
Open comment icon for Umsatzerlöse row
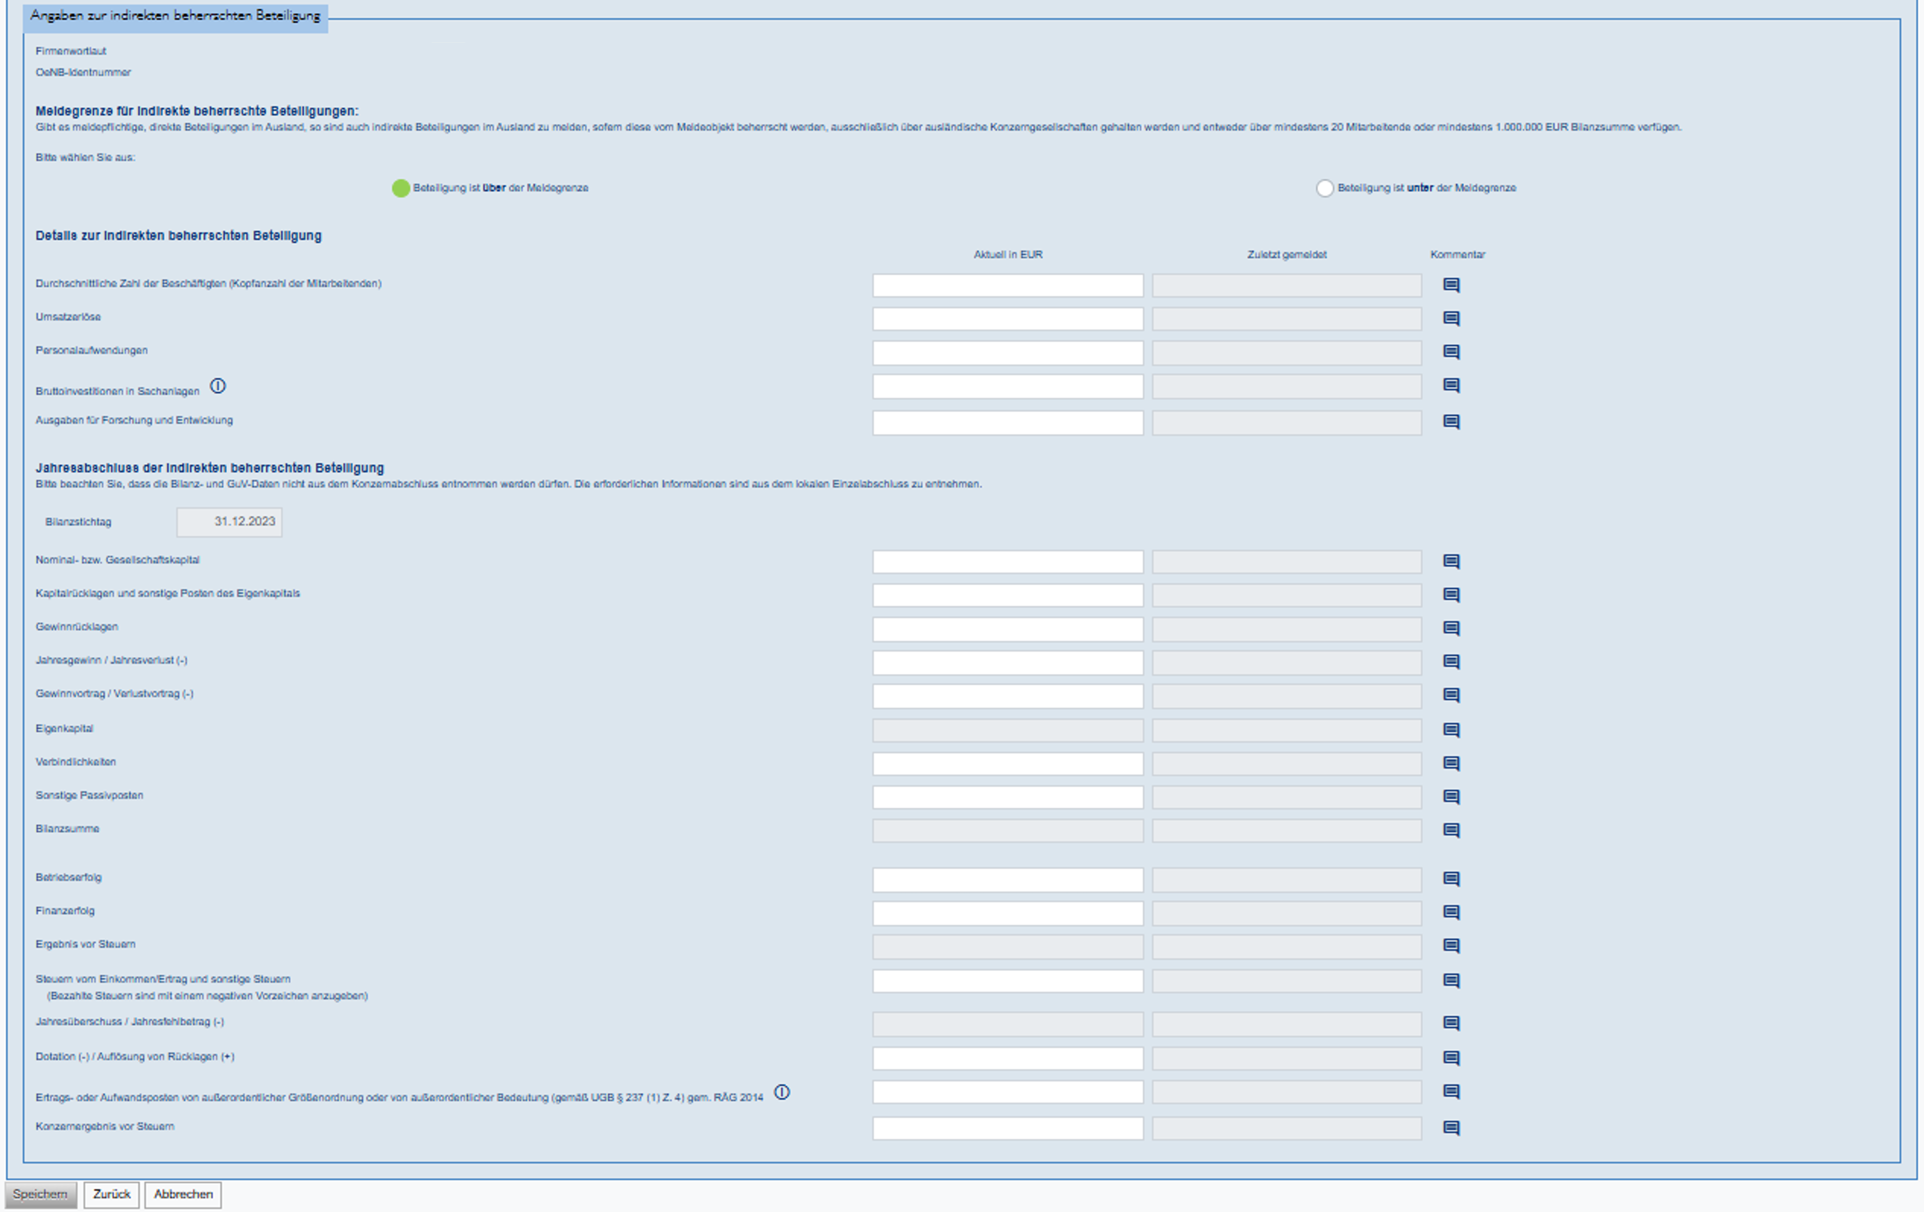click(1451, 319)
